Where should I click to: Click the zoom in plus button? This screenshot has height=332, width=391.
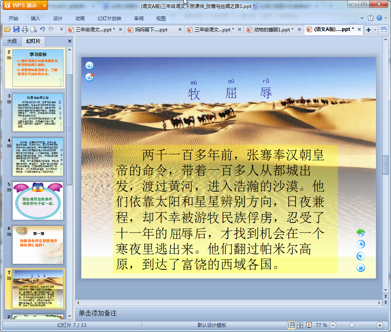click(x=379, y=325)
